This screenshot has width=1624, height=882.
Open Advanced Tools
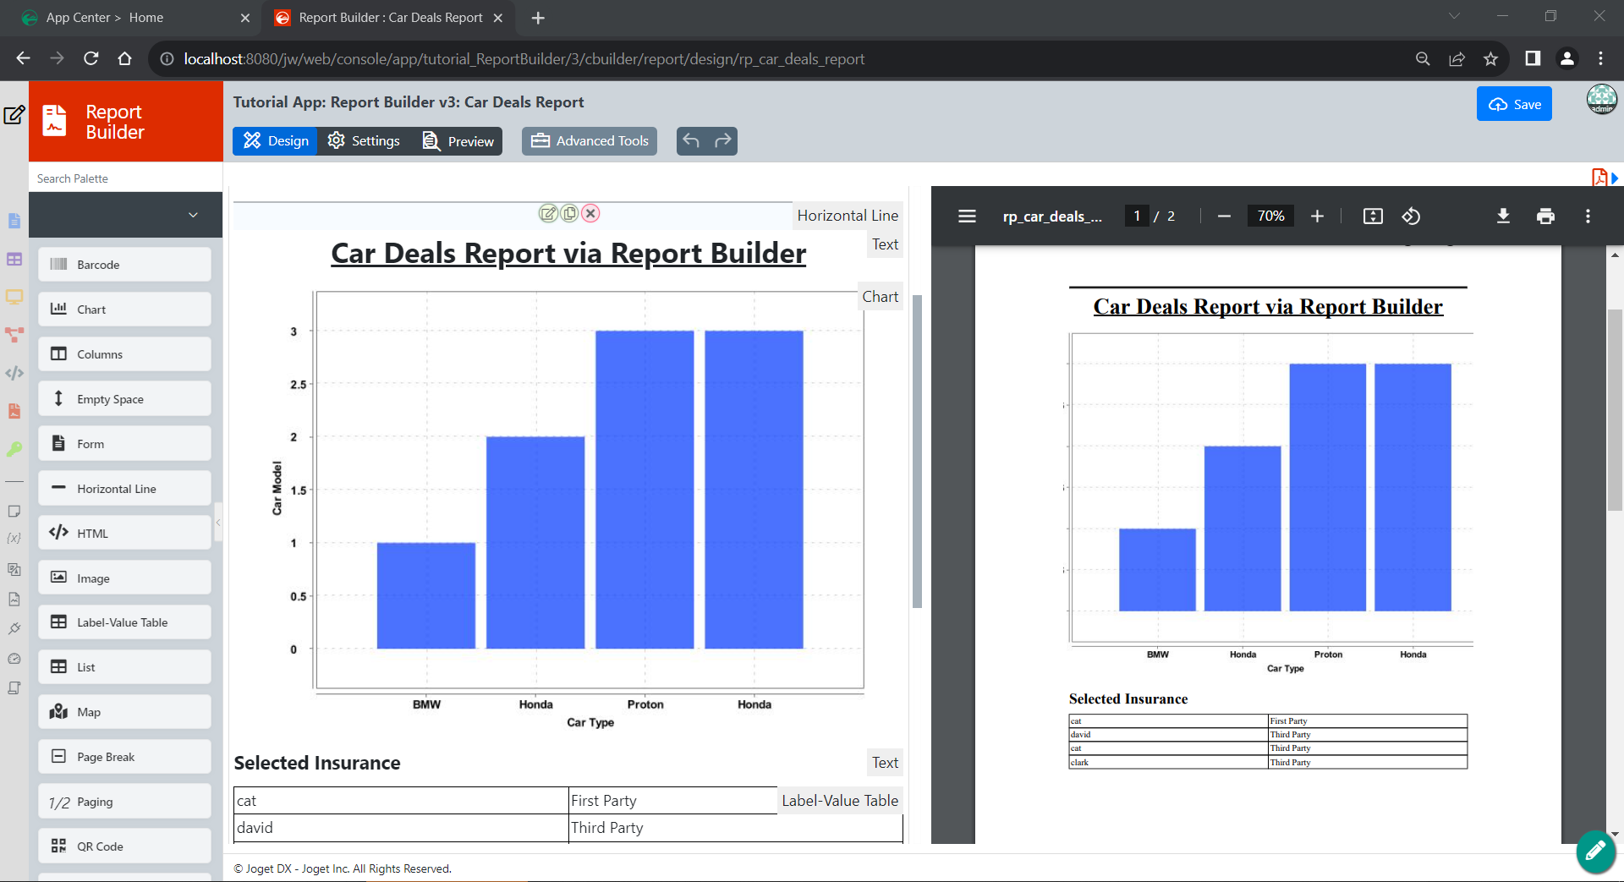[x=590, y=141]
